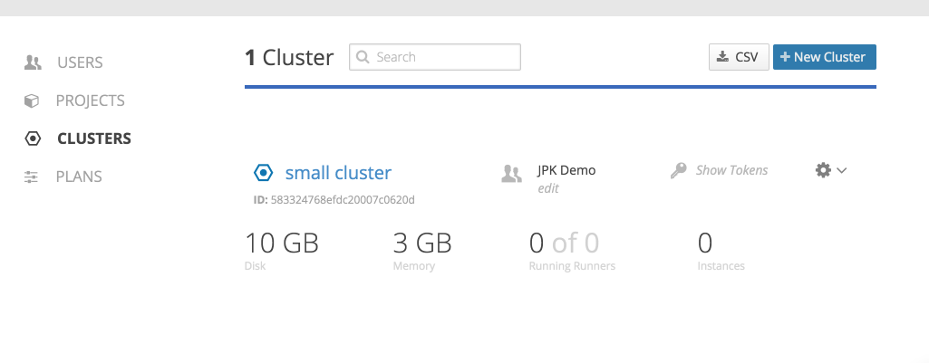Viewport: 929px width, 363px height.
Task: Click the 3 GB Memory value
Action: click(x=422, y=244)
